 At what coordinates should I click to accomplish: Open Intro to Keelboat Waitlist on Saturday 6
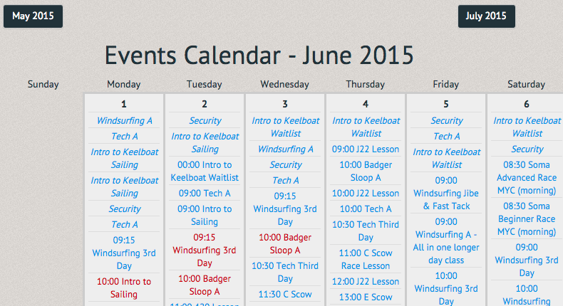coord(527,127)
